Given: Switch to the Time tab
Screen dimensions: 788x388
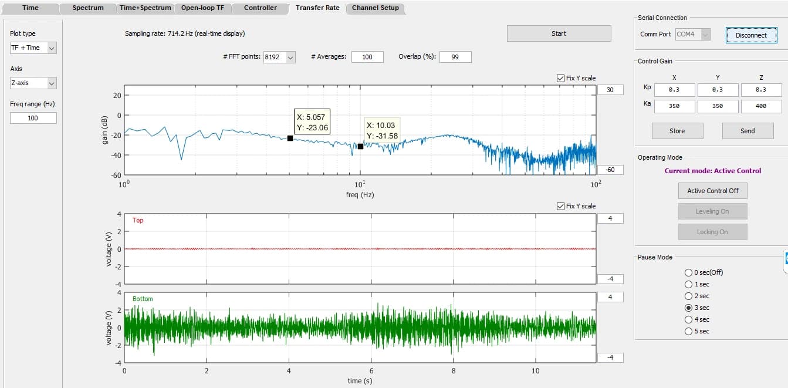Looking at the screenshot, I should tap(31, 8).
